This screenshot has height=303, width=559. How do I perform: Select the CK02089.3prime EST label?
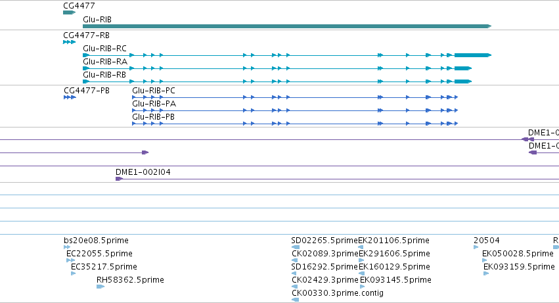(324, 254)
